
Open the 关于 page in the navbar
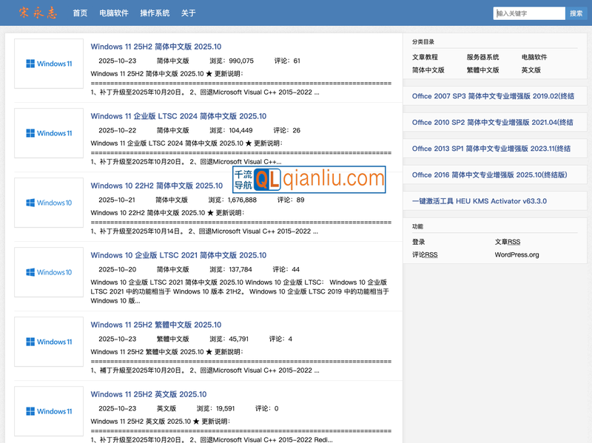pyautogui.click(x=189, y=13)
